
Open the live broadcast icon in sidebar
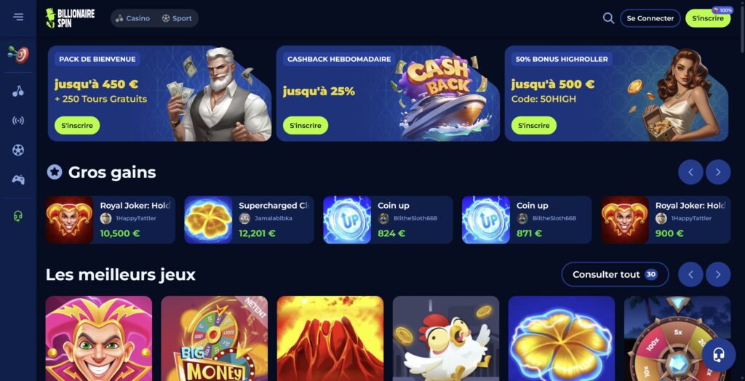[x=18, y=121]
